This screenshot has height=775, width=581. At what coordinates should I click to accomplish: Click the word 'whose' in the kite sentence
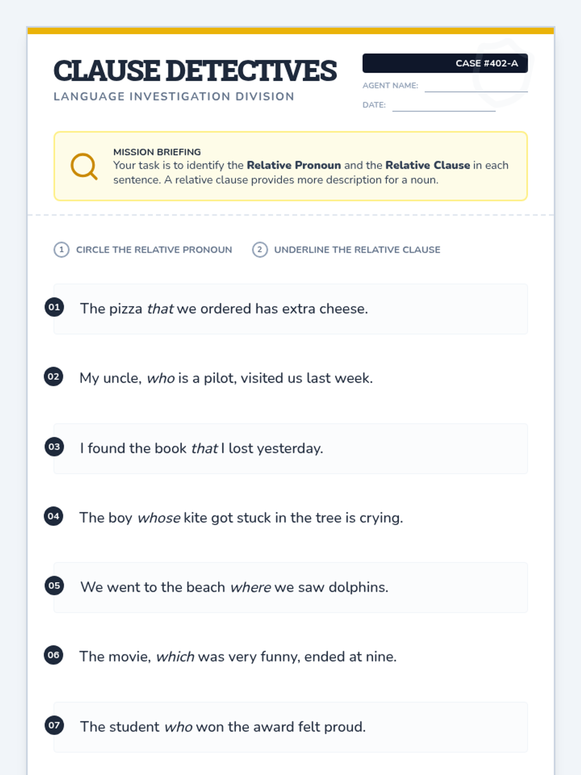159,518
